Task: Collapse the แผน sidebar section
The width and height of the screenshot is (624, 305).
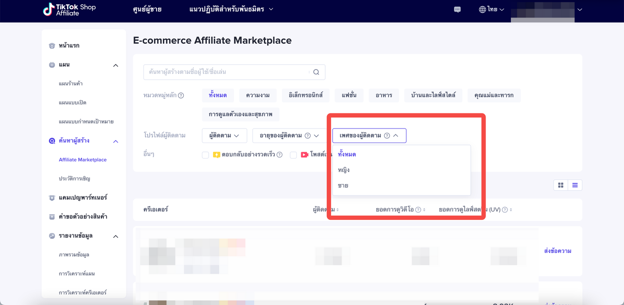Action: point(116,65)
